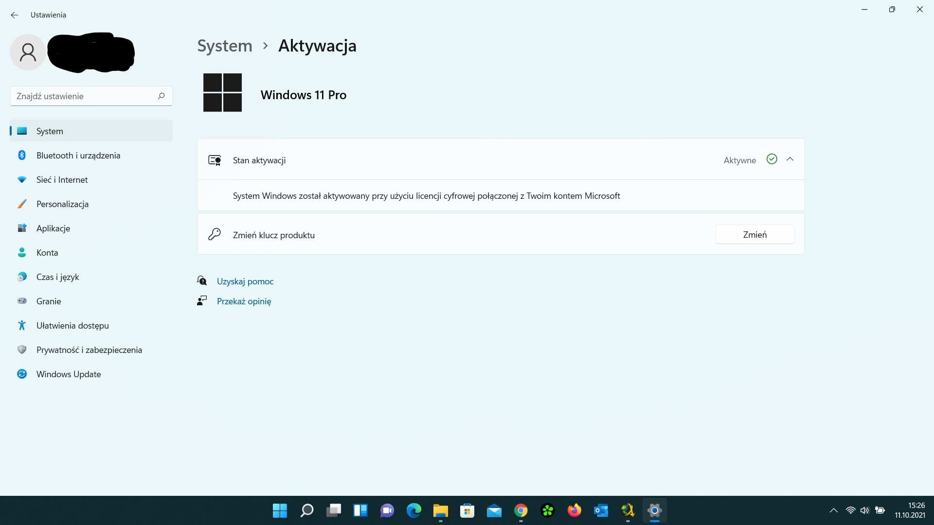Go back using the back arrow
The width and height of the screenshot is (934, 525).
click(x=15, y=15)
